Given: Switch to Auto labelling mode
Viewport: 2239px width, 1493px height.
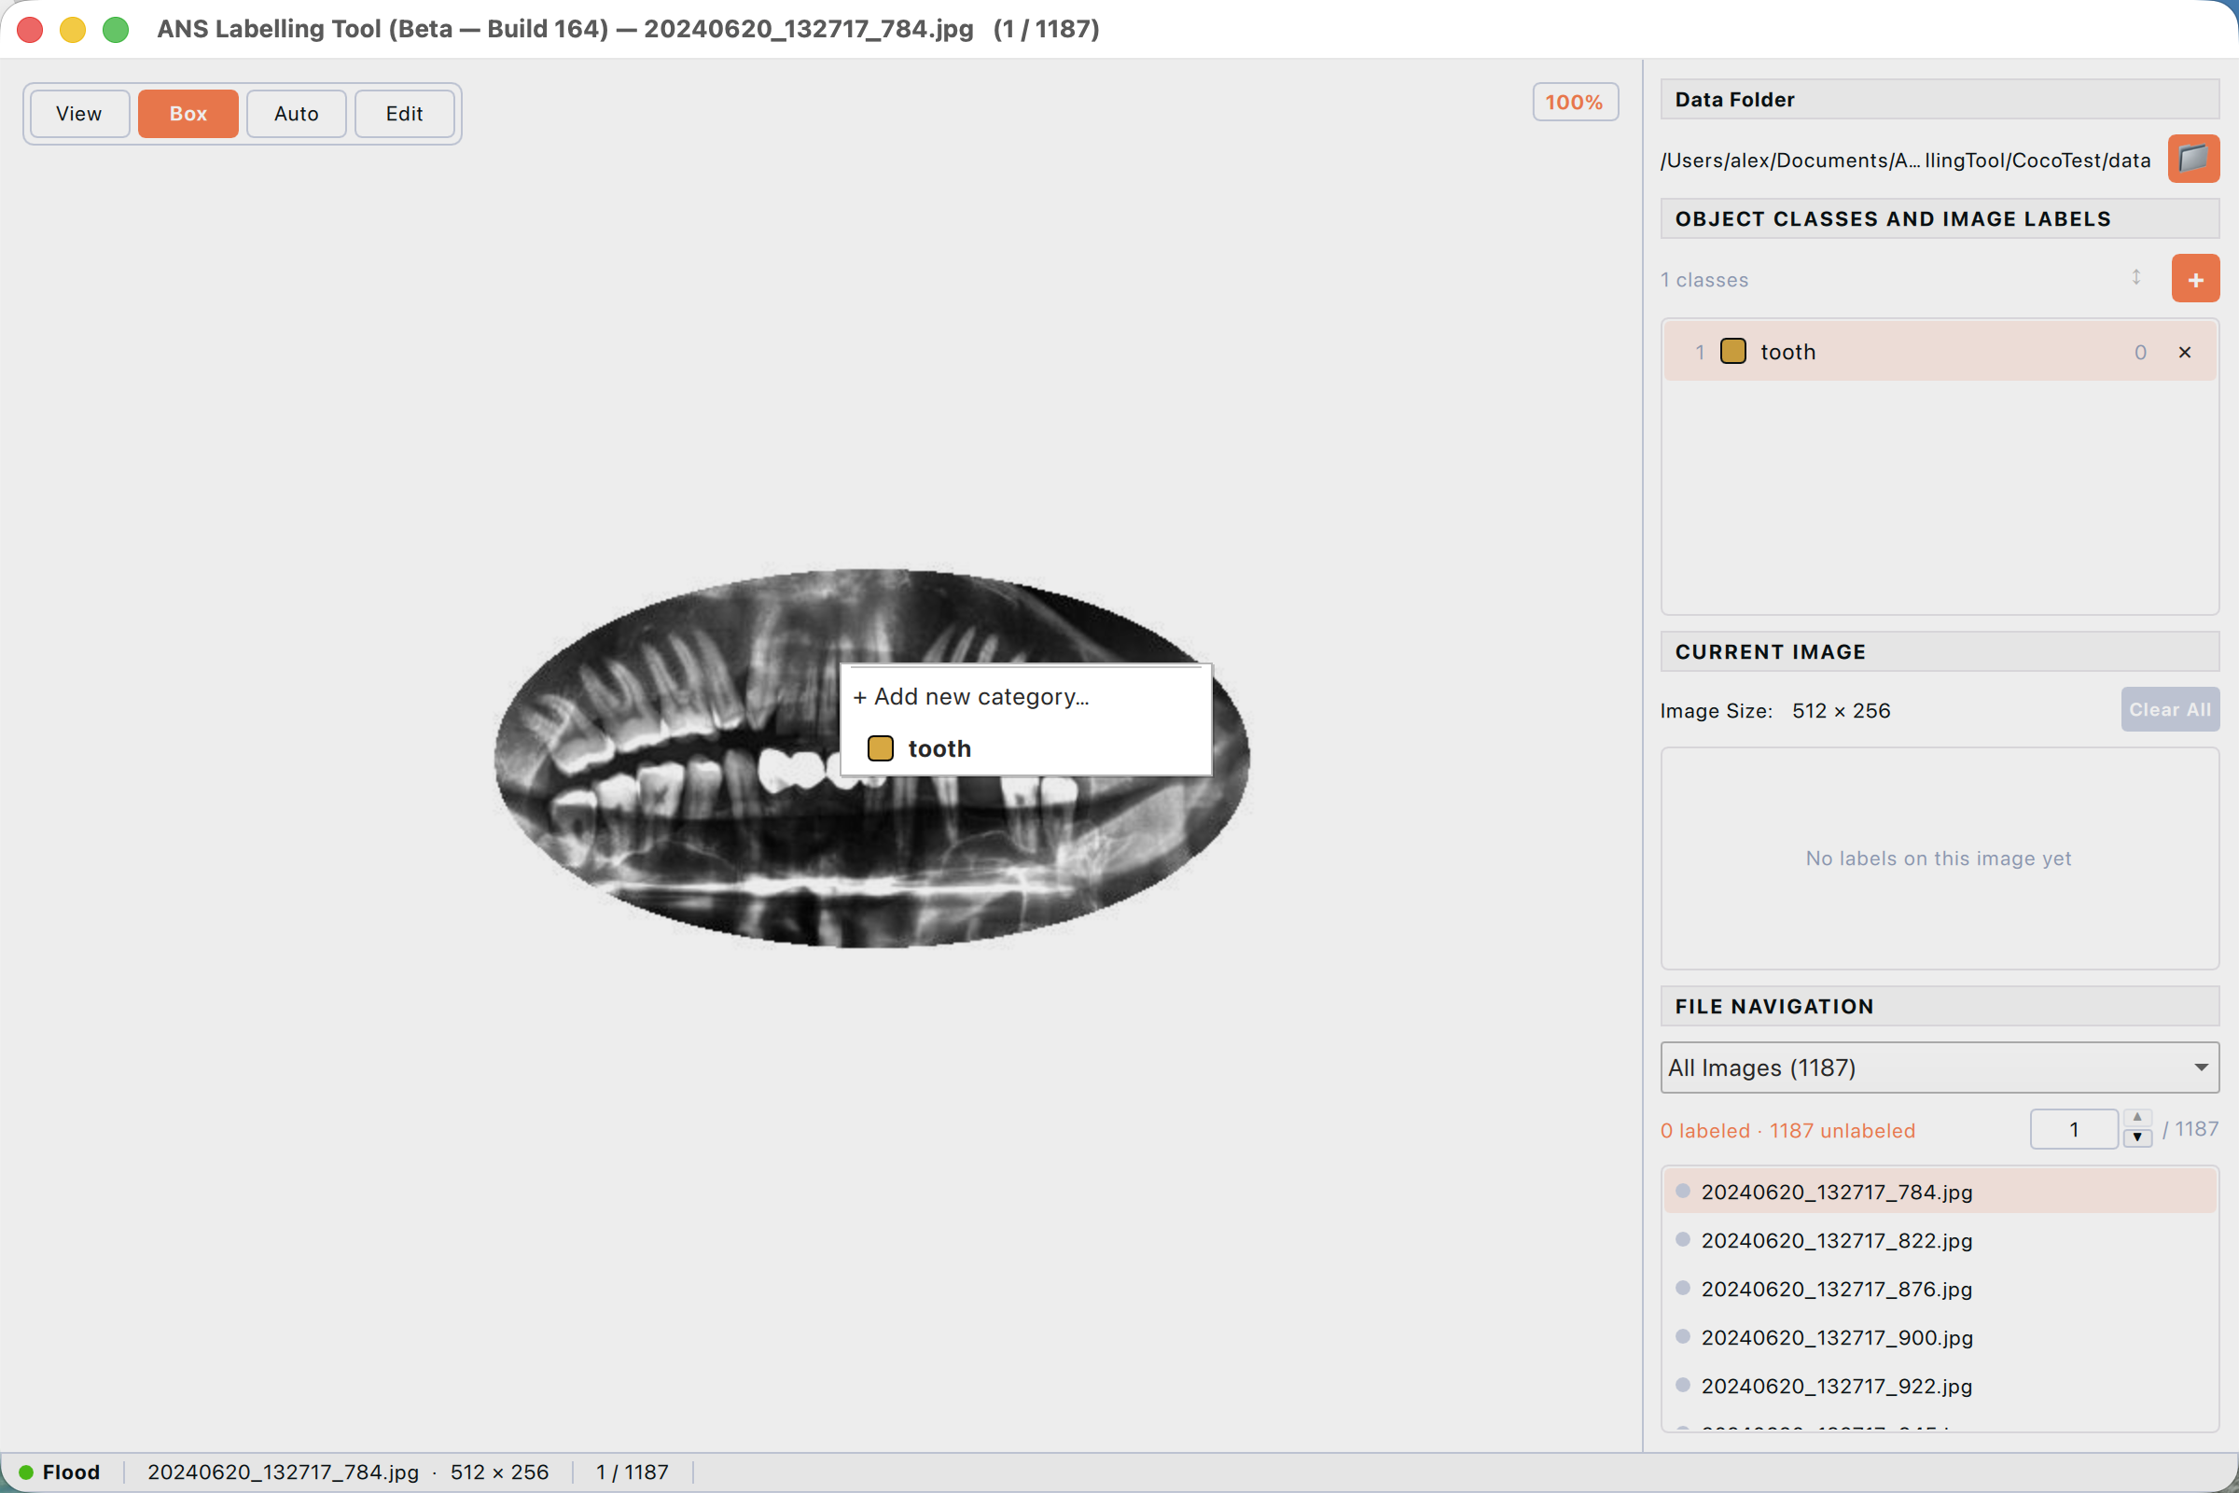Looking at the screenshot, I should [296, 113].
